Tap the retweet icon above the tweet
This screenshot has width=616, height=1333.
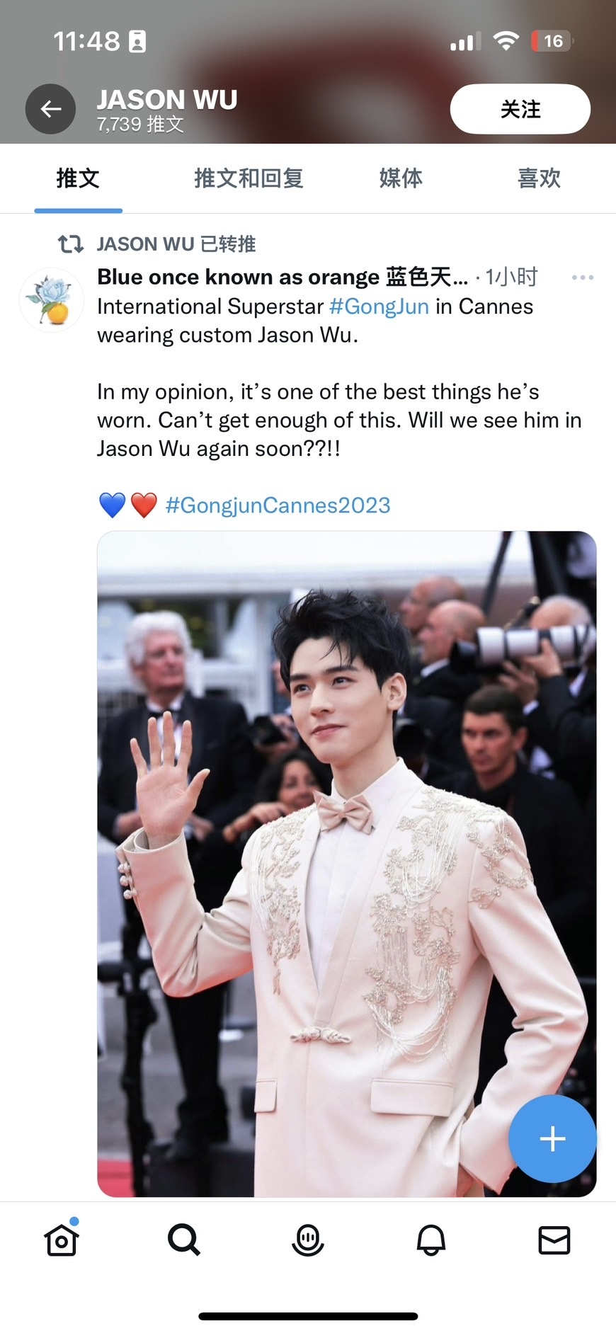click(x=71, y=244)
